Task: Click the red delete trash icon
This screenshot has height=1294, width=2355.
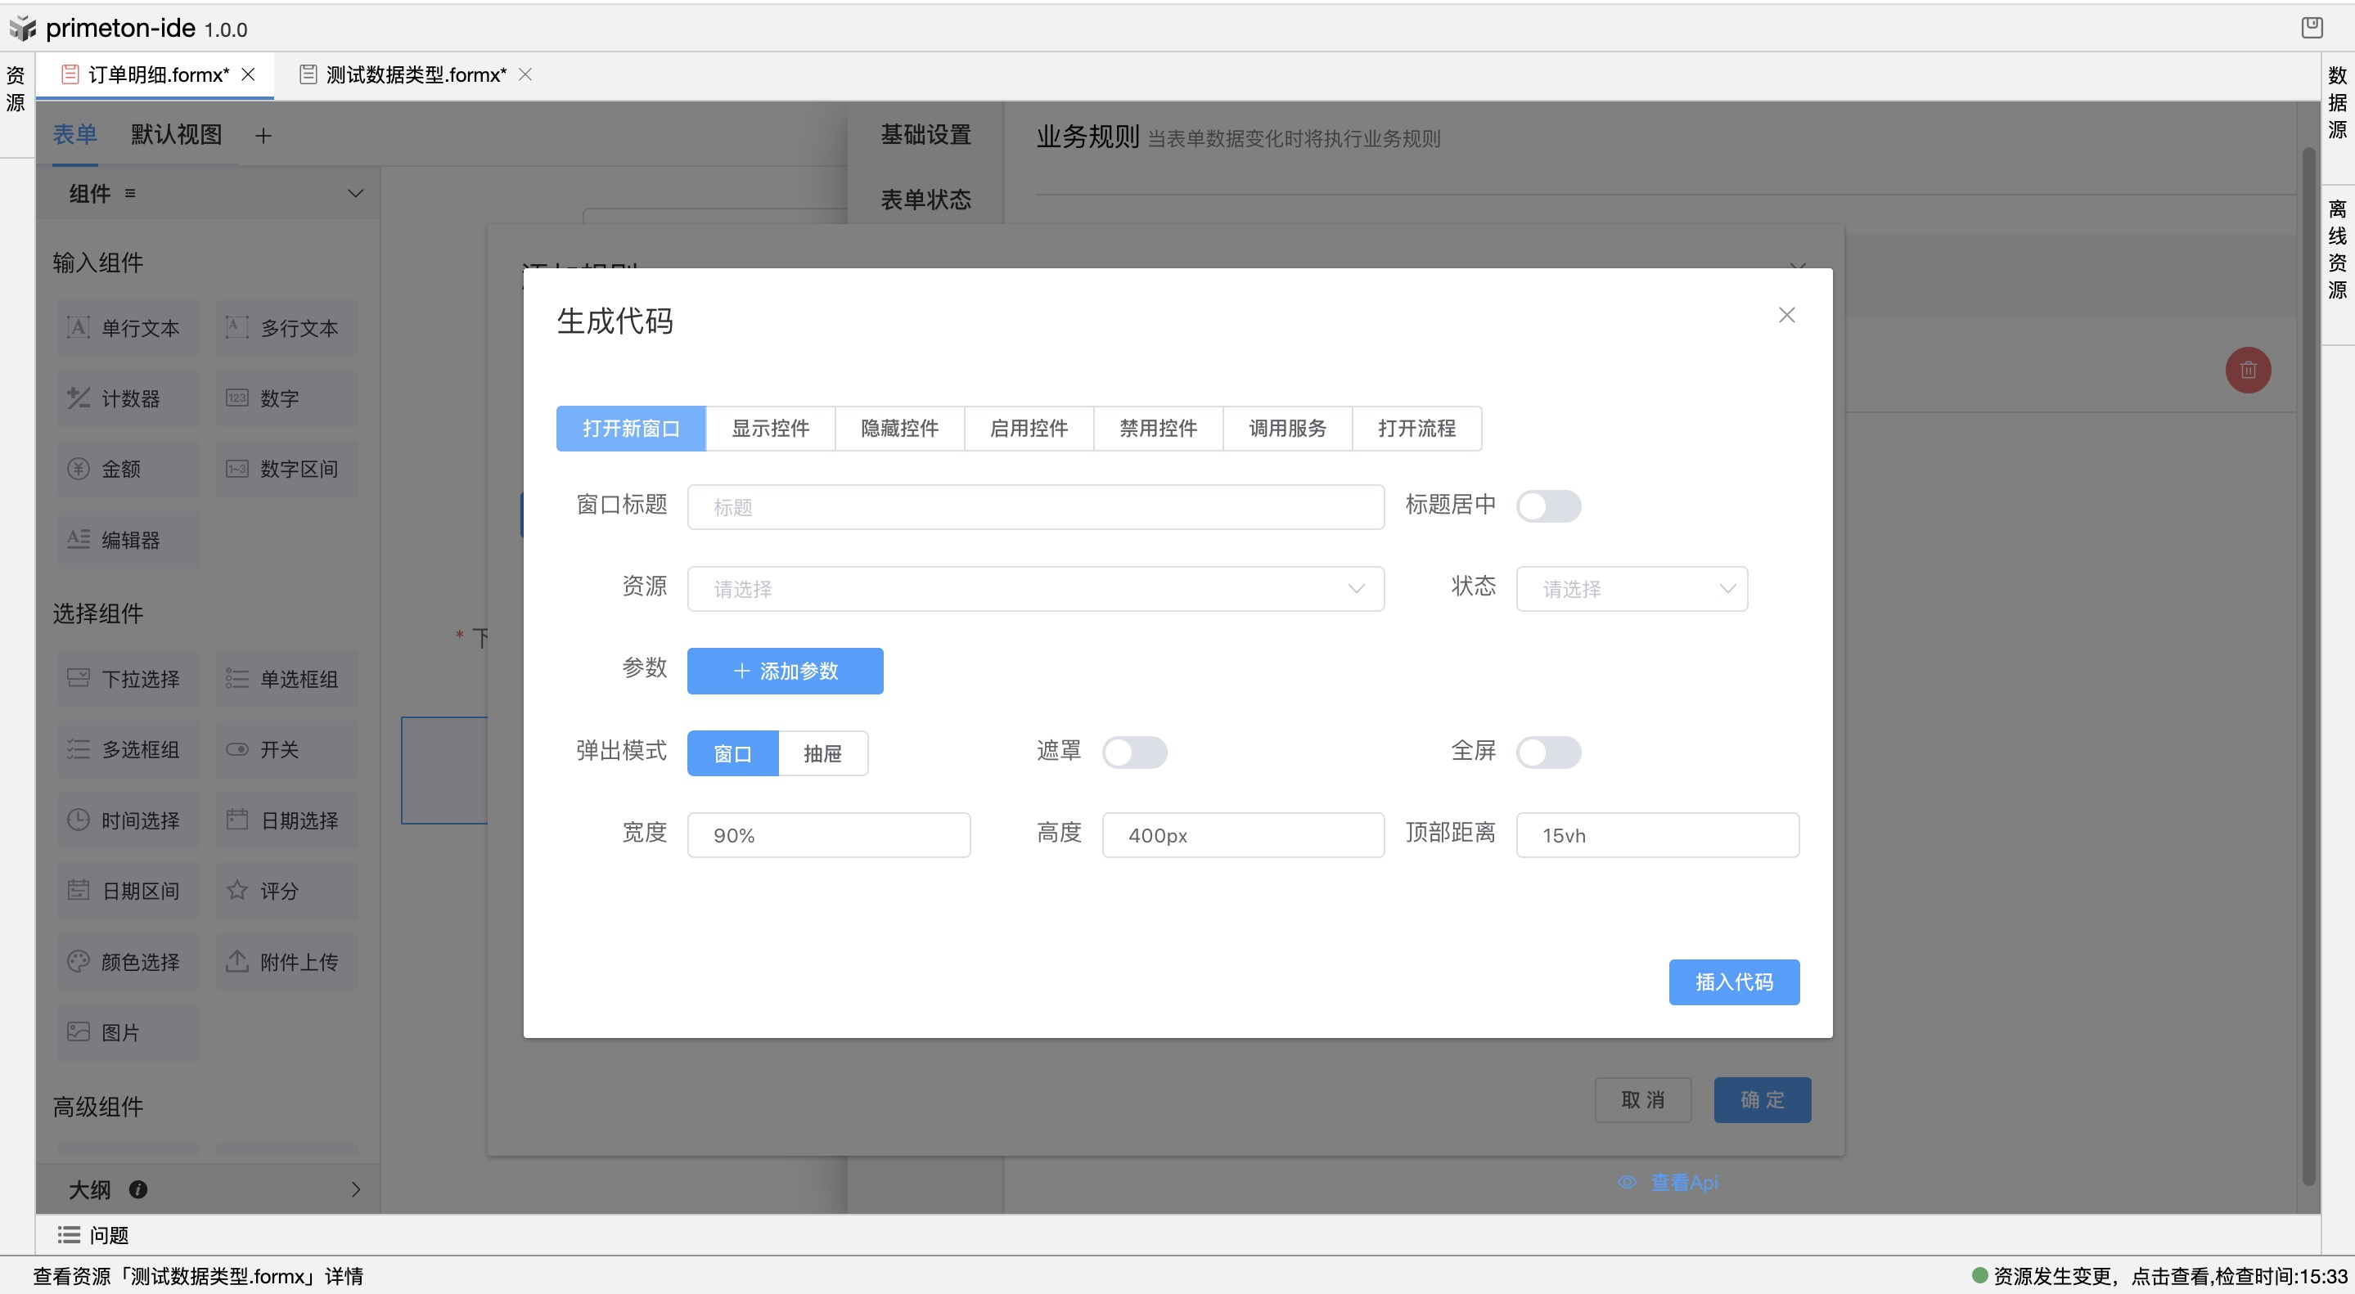Action: pos(2247,370)
